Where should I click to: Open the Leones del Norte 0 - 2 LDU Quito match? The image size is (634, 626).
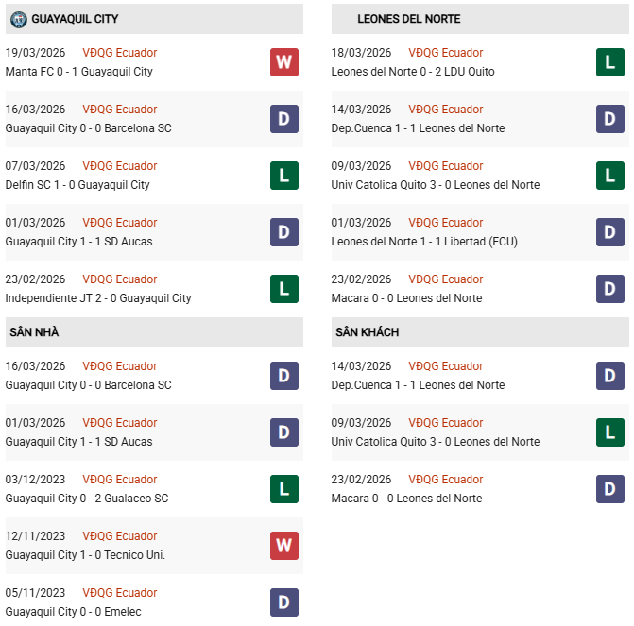[x=413, y=72]
